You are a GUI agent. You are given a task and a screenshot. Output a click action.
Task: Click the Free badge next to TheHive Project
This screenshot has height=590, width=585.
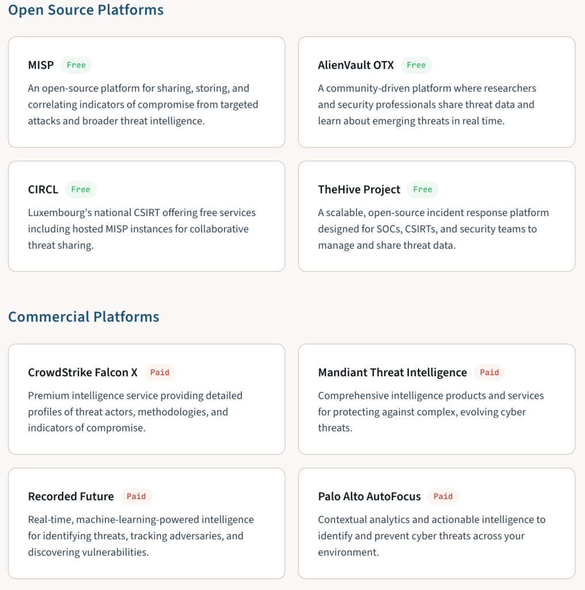pyautogui.click(x=423, y=190)
